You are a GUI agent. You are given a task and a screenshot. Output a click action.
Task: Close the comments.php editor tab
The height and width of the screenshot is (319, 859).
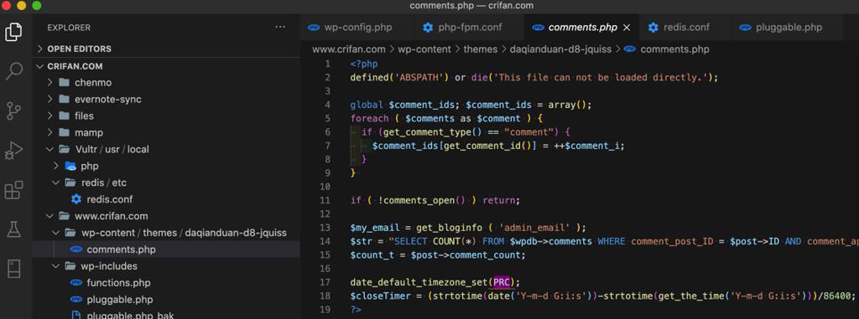[627, 28]
